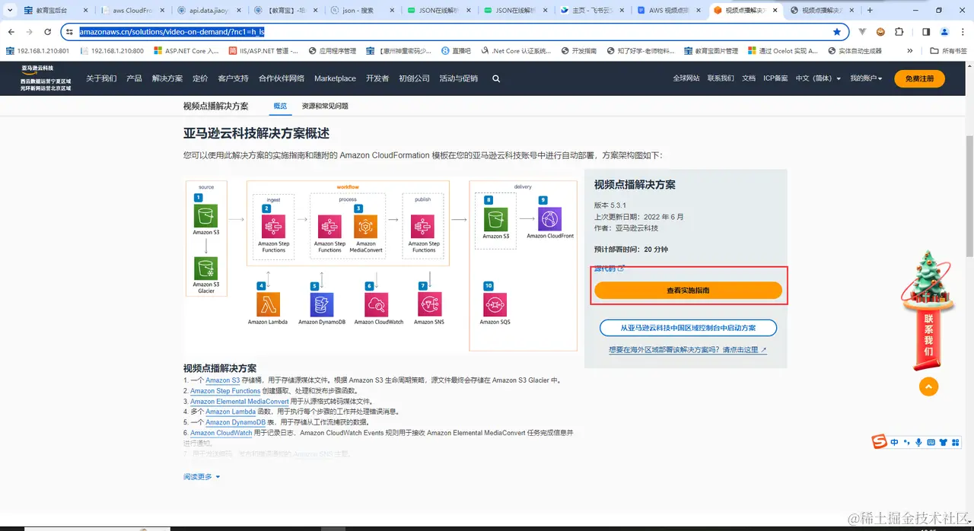Open the ICP备案 header link
The width and height of the screenshot is (974, 531).
pos(776,78)
